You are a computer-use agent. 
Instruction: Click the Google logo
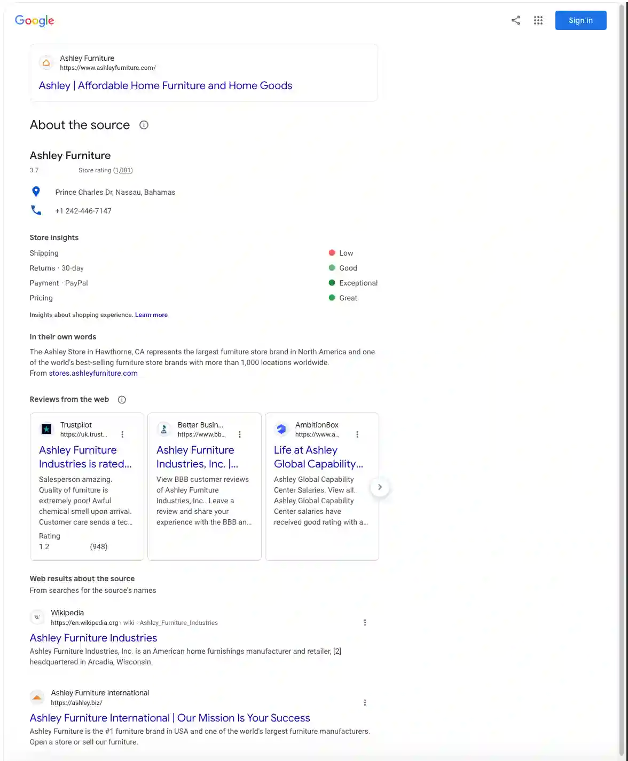pos(35,20)
